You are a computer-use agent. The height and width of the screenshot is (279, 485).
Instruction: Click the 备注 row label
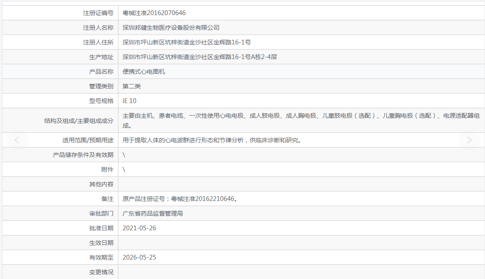[107, 199]
